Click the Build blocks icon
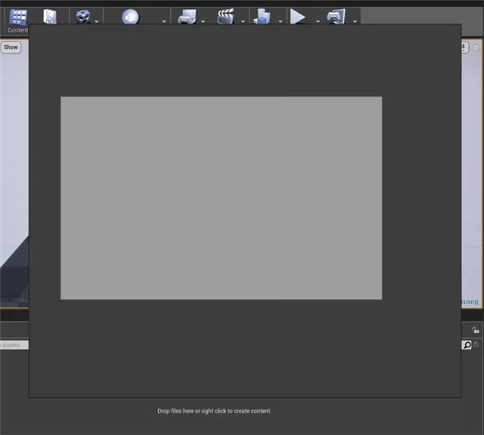The height and width of the screenshot is (435, 484). pyautogui.click(x=262, y=17)
